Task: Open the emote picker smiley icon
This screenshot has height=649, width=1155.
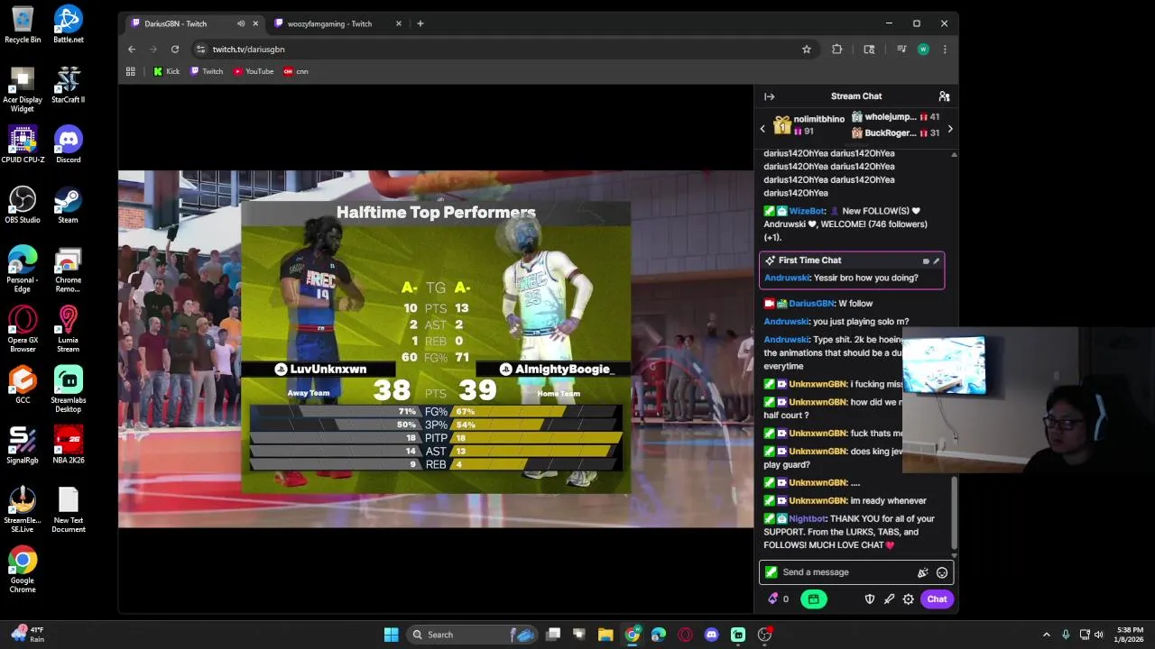Action: 942,572
